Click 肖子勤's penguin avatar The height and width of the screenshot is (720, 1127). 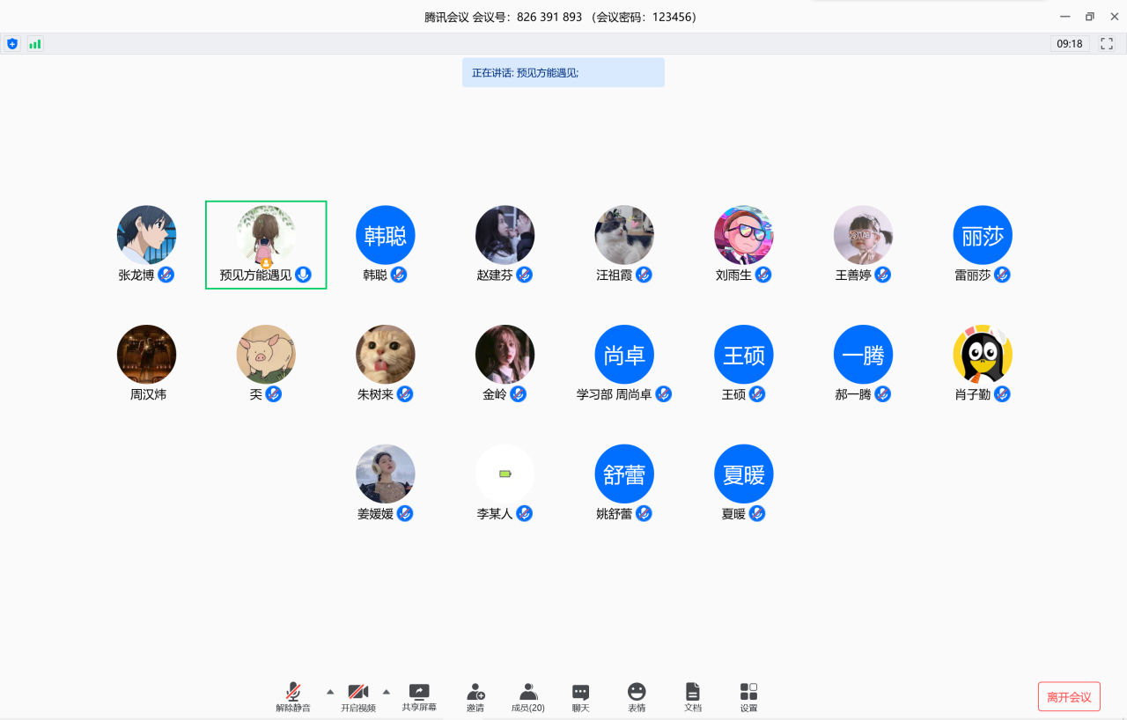tap(983, 355)
